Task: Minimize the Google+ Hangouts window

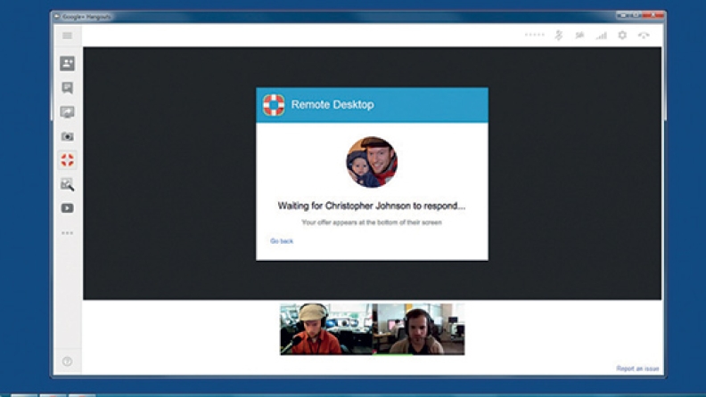Action: coord(624,15)
